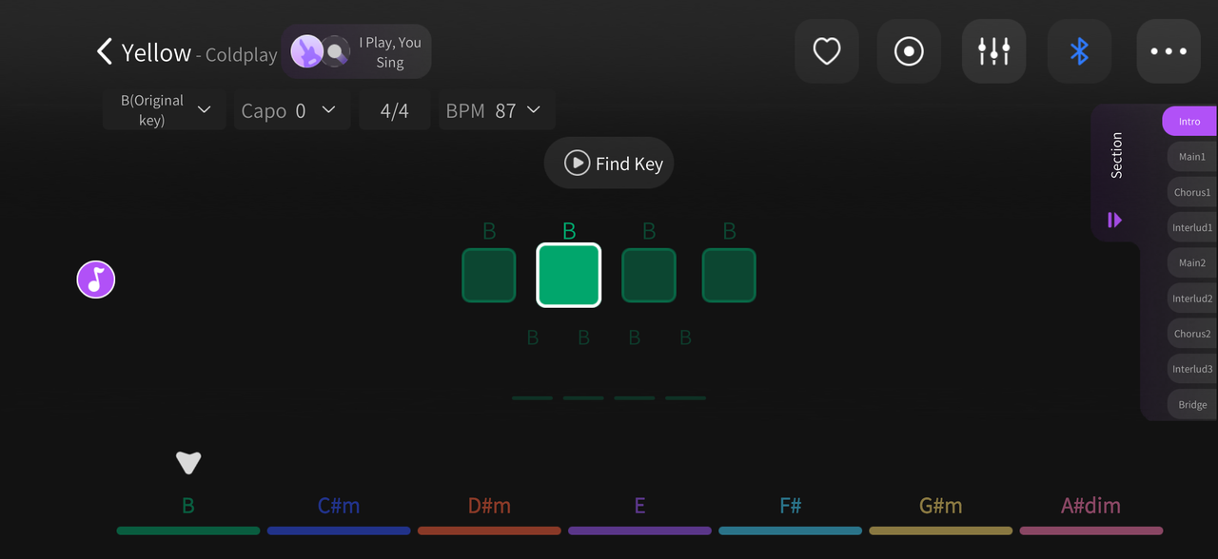Play the D#m chord button
This screenshot has width=1218, height=559.
(489, 515)
